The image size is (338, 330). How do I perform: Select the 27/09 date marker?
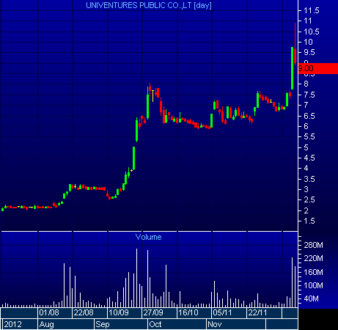(153, 312)
